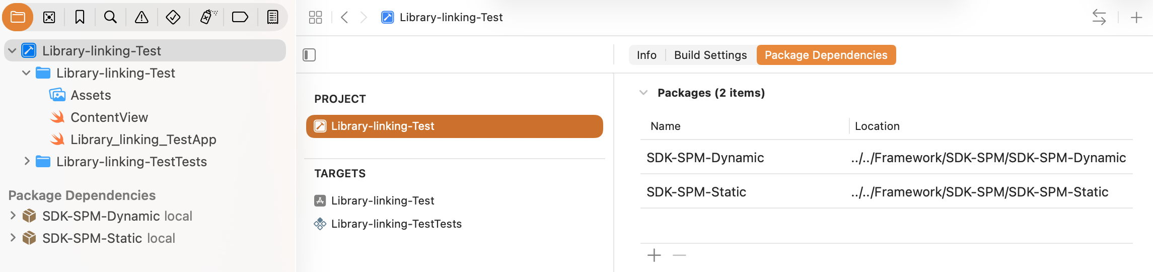This screenshot has width=1153, height=272.
Task: Open the Find navigator magnifier icon
Action: coord(110,18)
